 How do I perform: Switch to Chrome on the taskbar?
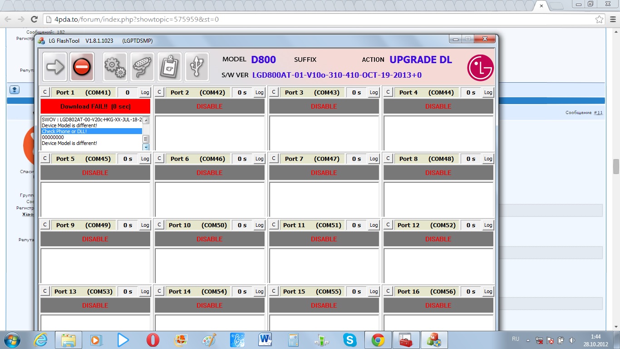tap(378, 340)
